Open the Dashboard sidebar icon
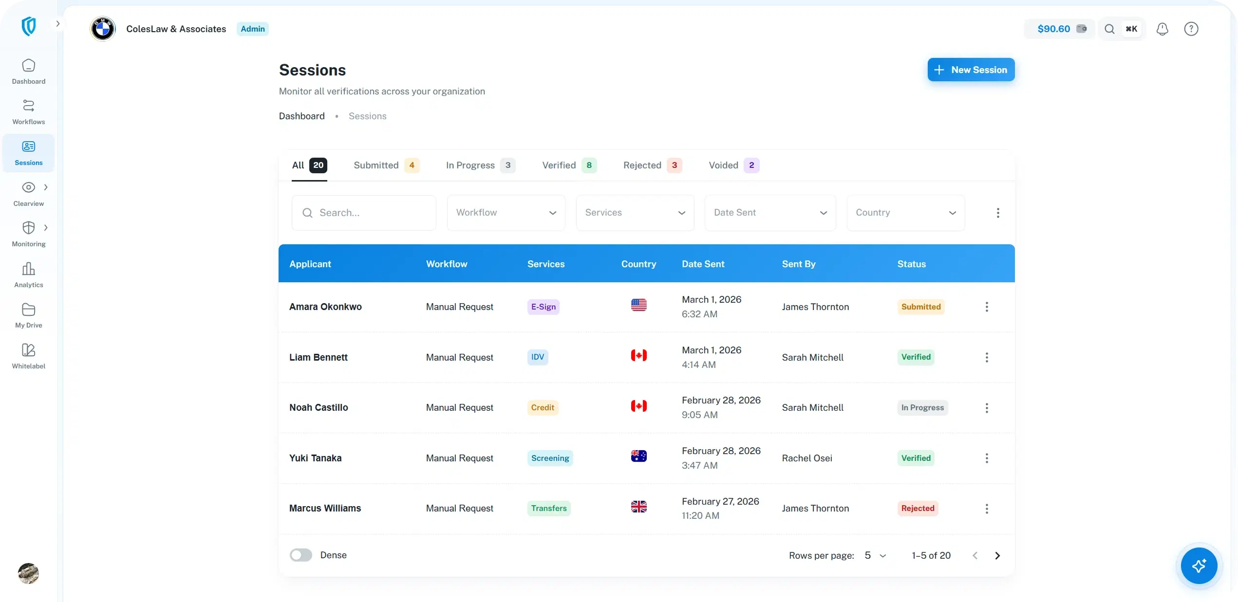This screenshot has height=602, width=1238. coord(28,72)
